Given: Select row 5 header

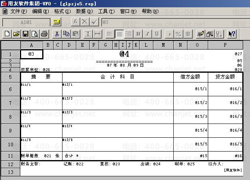Looking at the screenshot, I should click(x=11, y=76).
